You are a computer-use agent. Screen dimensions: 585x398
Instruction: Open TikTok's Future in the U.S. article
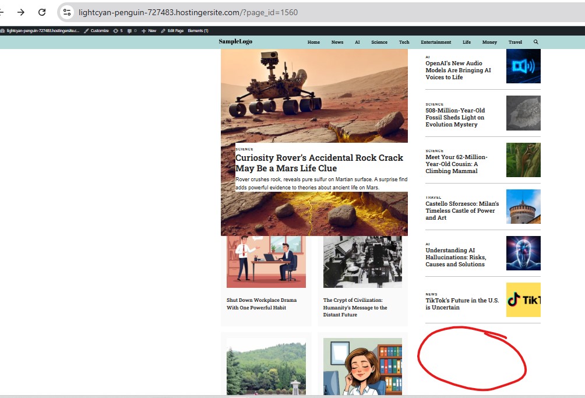pos(462,304)
